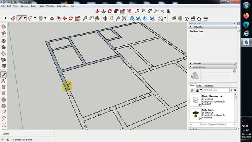Click the Zoom Extents tool
This screenshot has width=252, height=142.
pos(124,19)
